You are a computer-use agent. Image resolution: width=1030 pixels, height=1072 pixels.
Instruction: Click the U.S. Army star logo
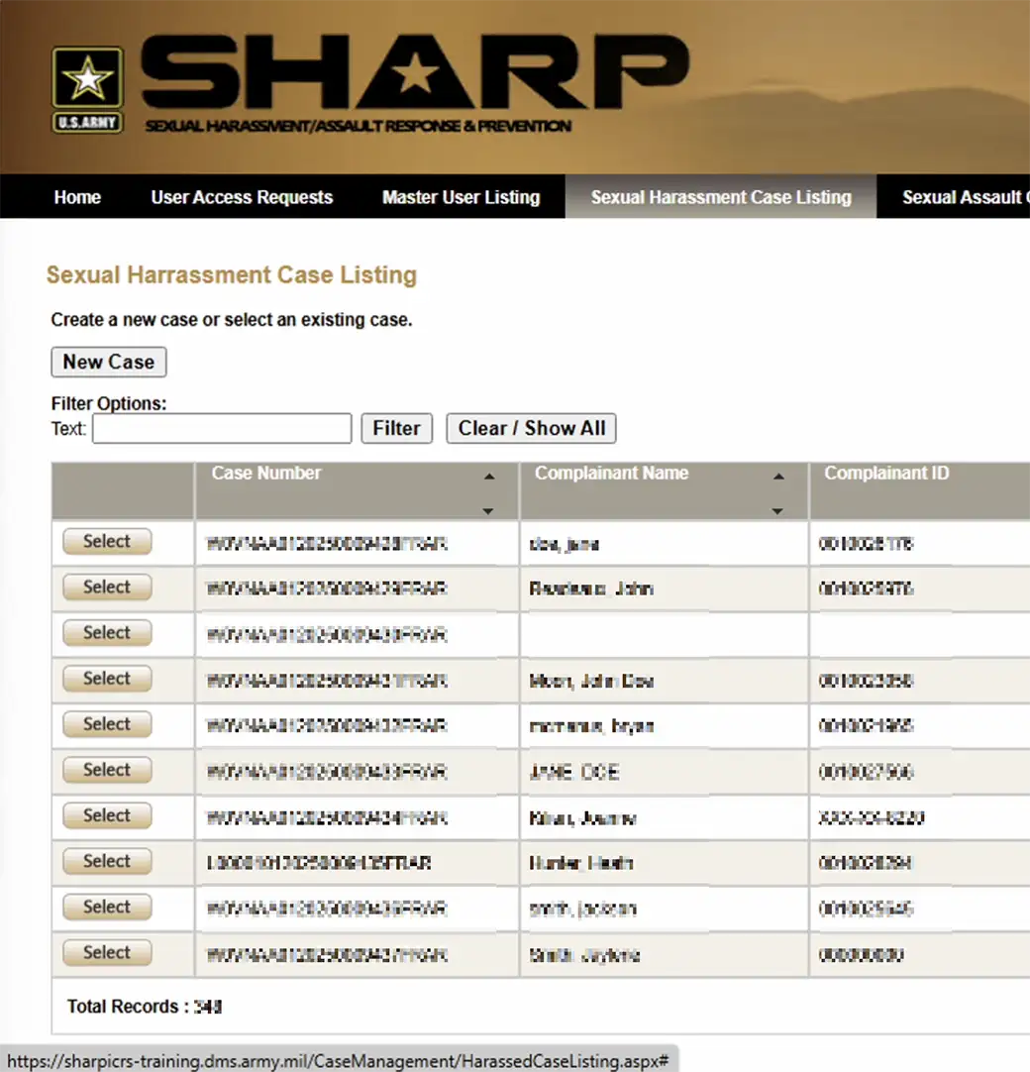pyautogui.click(x=87, y=89)
